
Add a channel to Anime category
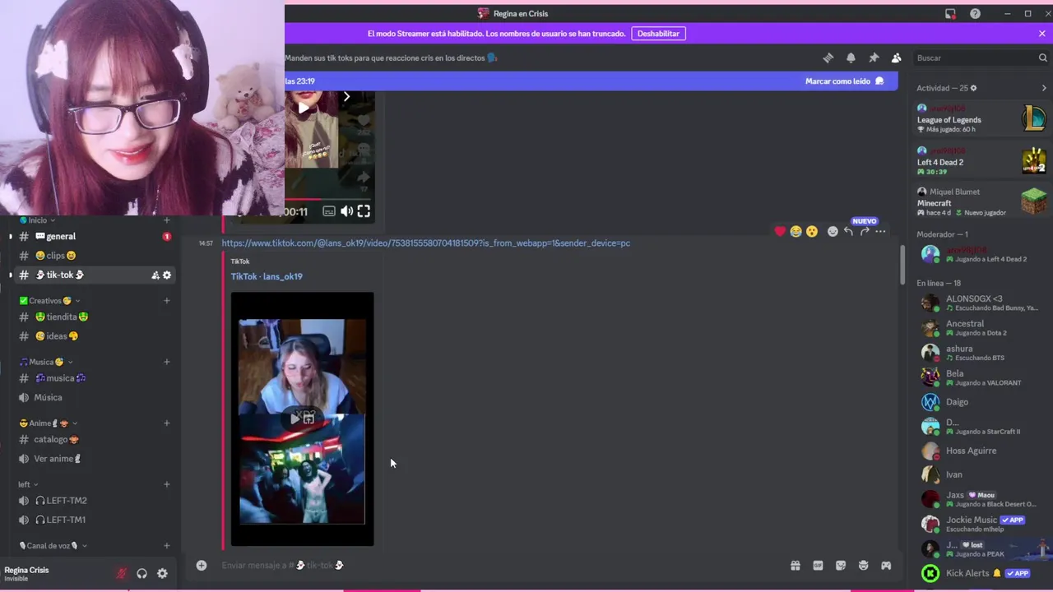point(166,423)
